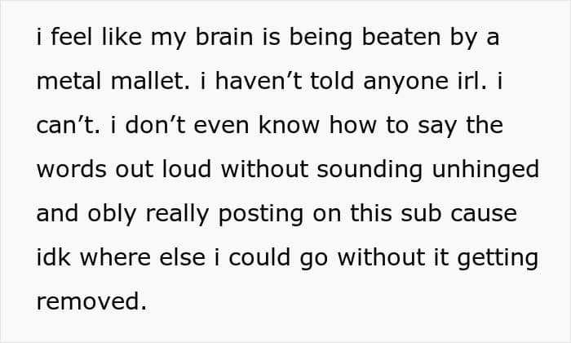The height and width of the screenshot is (343, 571).
Task: Click the word "beaten"
Action: coord(401,38)
